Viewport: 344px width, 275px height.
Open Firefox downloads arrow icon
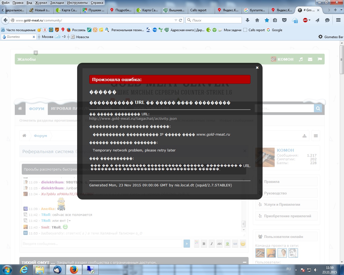(248, 20)
